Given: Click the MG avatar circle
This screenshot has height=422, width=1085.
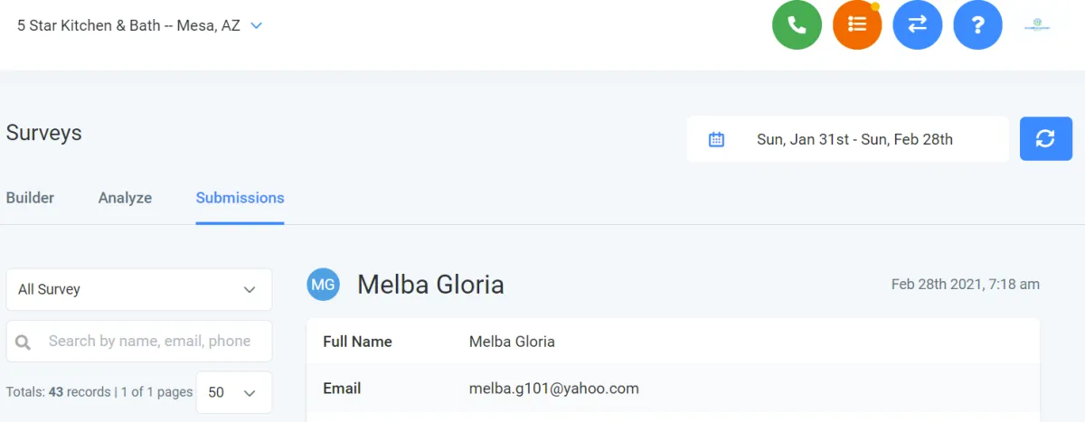Looking at the screenshot, I should (323, 285).
